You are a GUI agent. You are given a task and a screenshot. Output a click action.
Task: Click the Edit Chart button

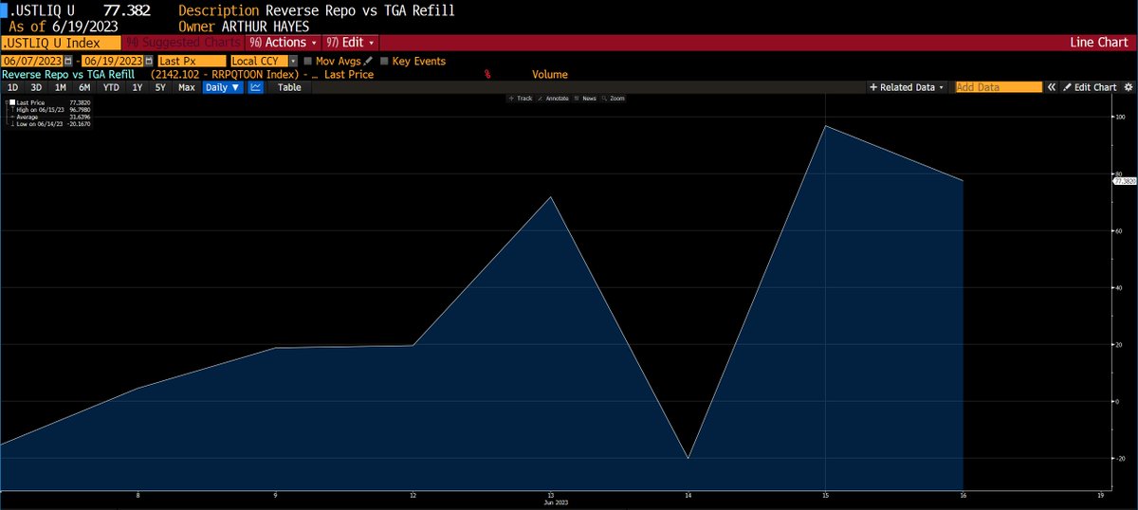click(x=1090, y=86)
